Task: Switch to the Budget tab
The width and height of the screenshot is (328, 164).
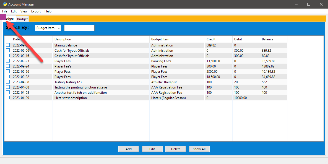Action: point(22,19)
